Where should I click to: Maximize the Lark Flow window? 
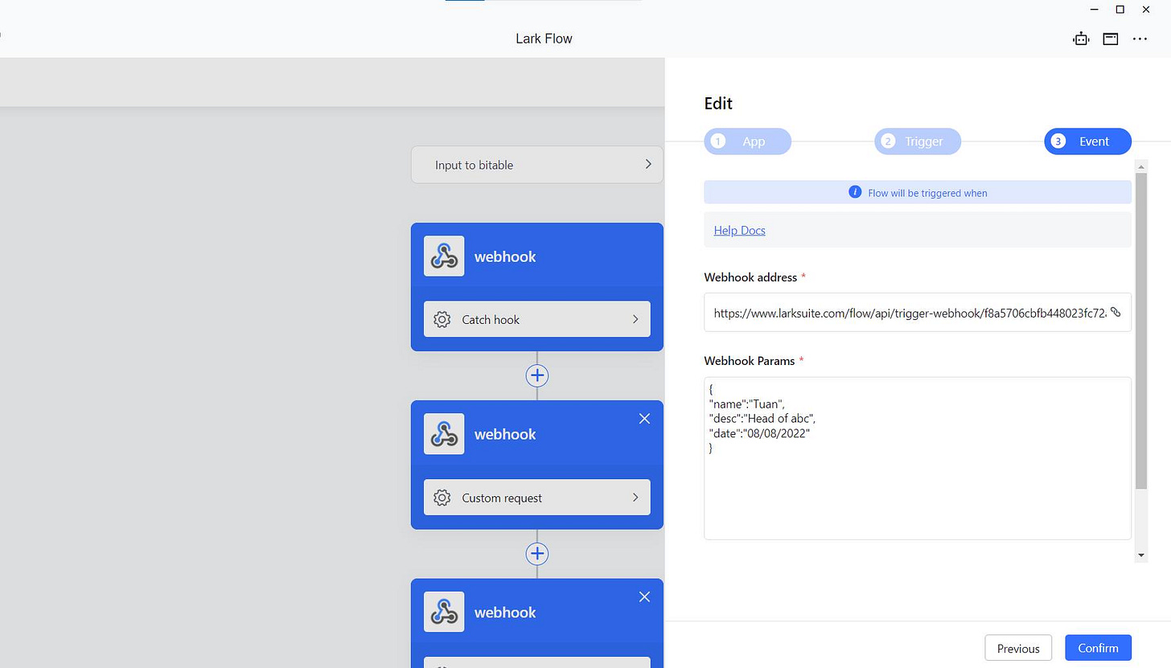tap(1120, 10)
